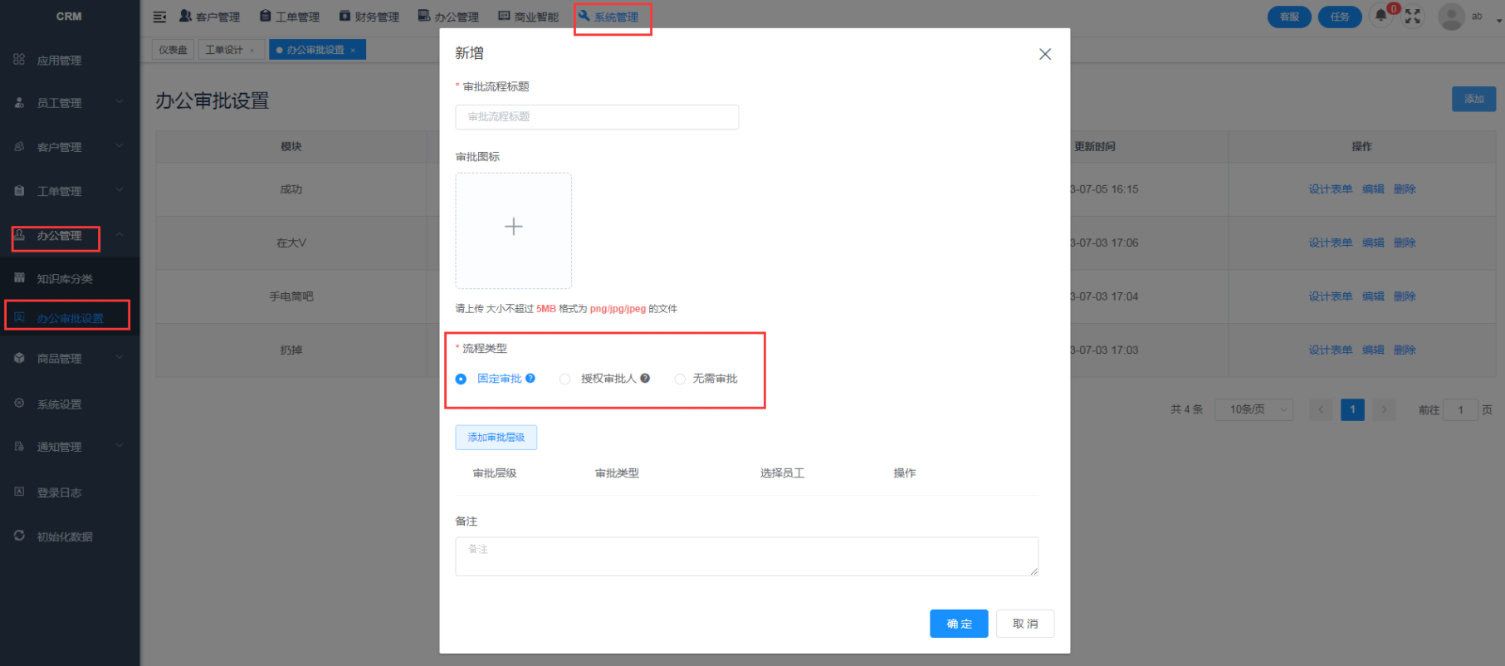Expand 员工管理 sidebar chevron
Image resolution: width=1505 pixels, height=666 pixels.
click(x=120, y=102)
